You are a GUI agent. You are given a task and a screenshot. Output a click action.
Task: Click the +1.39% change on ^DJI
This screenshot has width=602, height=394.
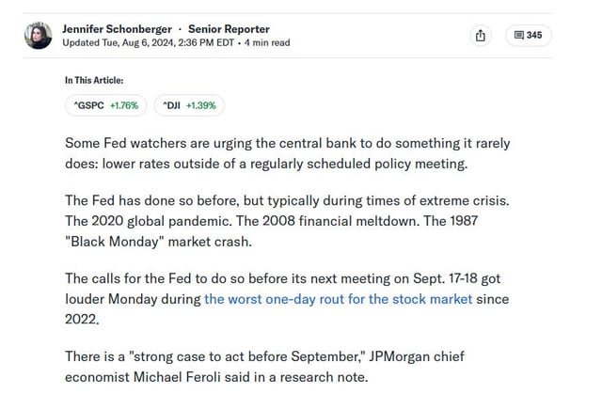click(201, 105)
